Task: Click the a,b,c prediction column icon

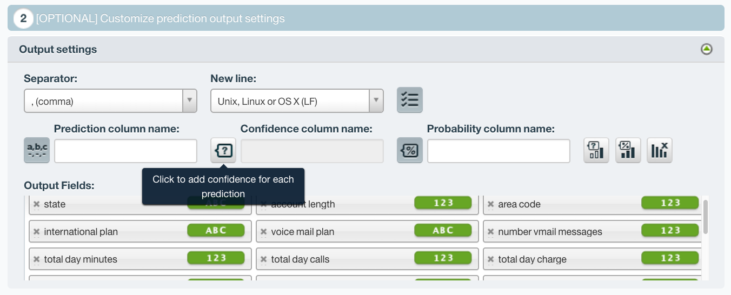Action: click(37, 150)
